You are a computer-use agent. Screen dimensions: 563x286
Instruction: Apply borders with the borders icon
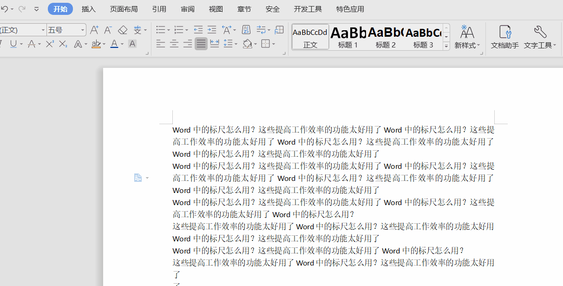pyautogui.click(x=265, y=44)
